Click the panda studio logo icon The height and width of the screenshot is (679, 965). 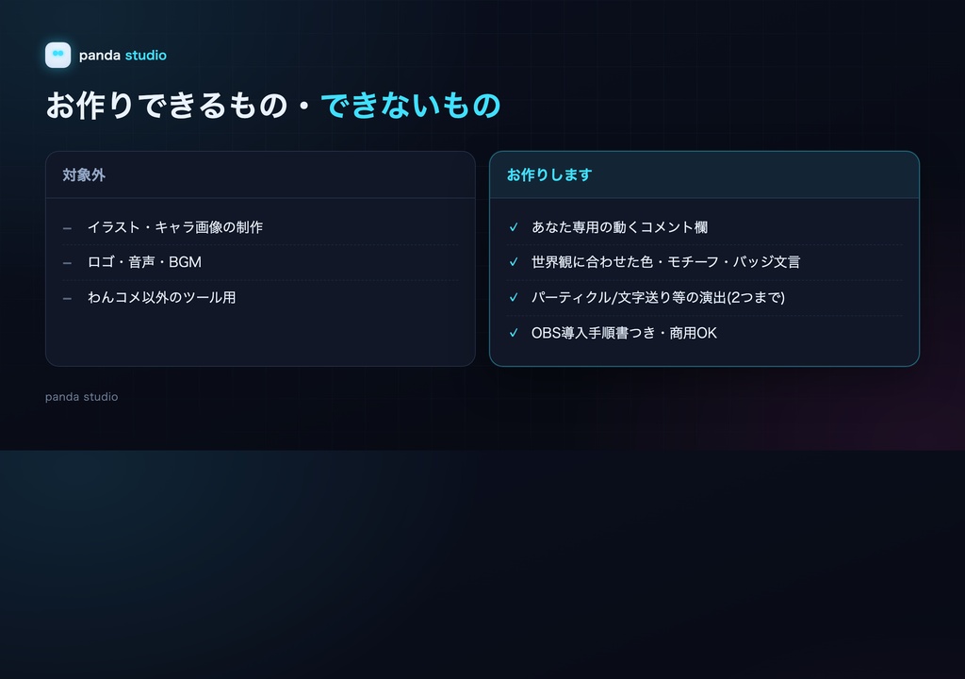click(57, 55)
